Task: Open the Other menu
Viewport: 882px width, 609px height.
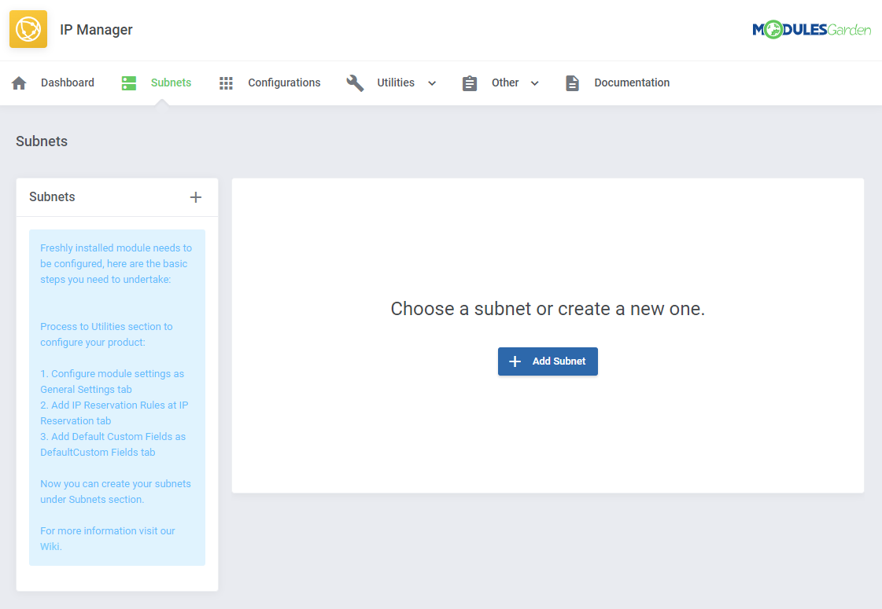Action: tap(505, 83)
